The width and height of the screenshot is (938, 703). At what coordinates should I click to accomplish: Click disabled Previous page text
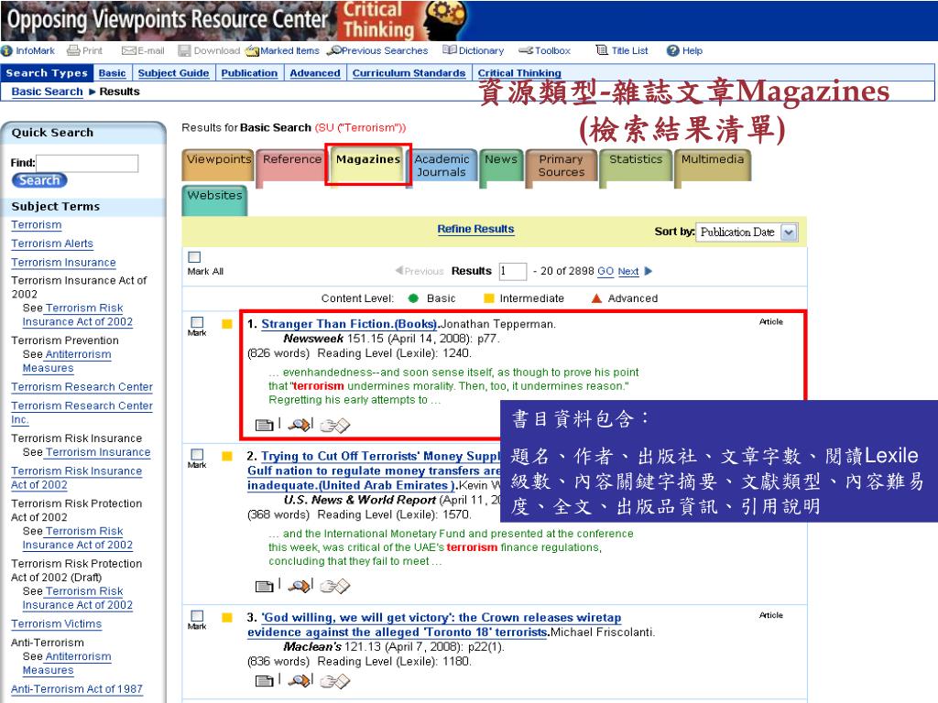pos(424,271)
